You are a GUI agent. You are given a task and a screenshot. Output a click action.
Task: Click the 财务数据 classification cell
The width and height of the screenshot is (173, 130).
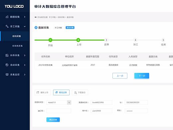pos(153,65)
